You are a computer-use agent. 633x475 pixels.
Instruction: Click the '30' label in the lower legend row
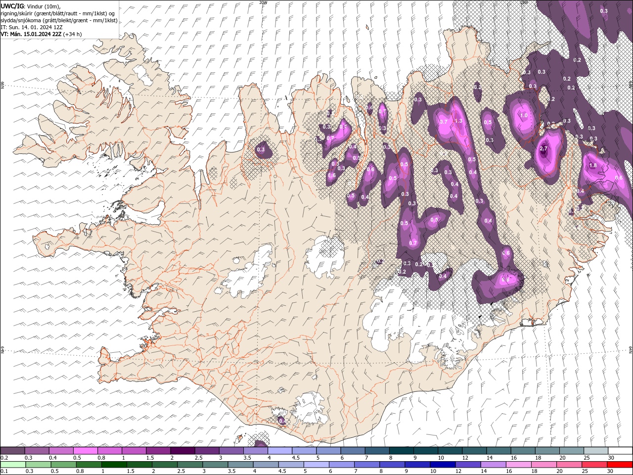tap(610, 472)
